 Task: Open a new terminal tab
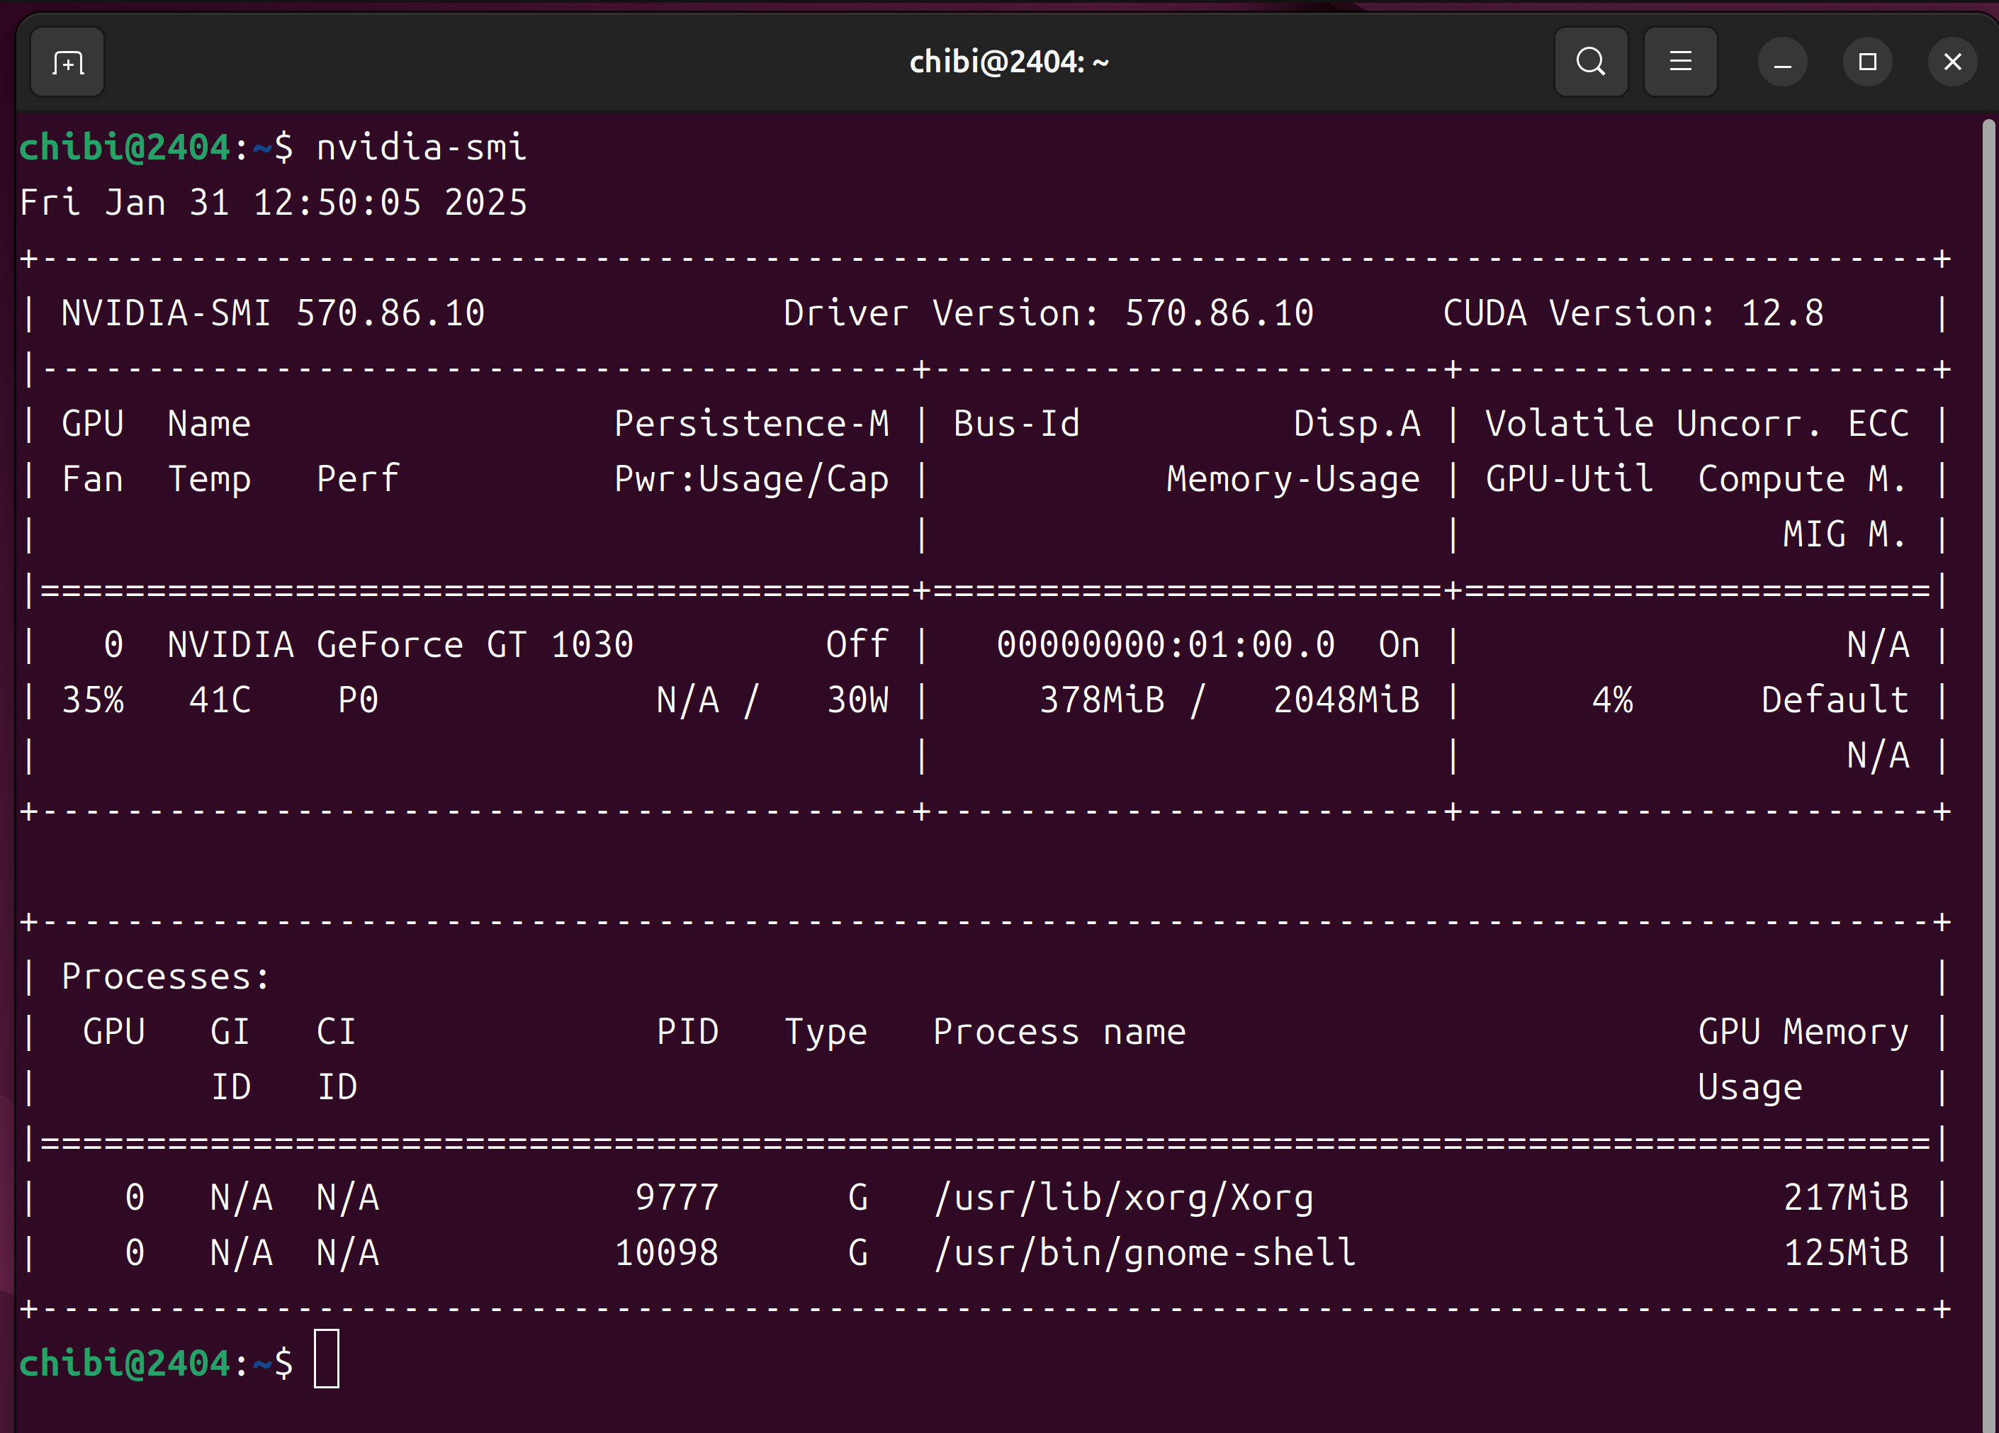coord(68,62)
